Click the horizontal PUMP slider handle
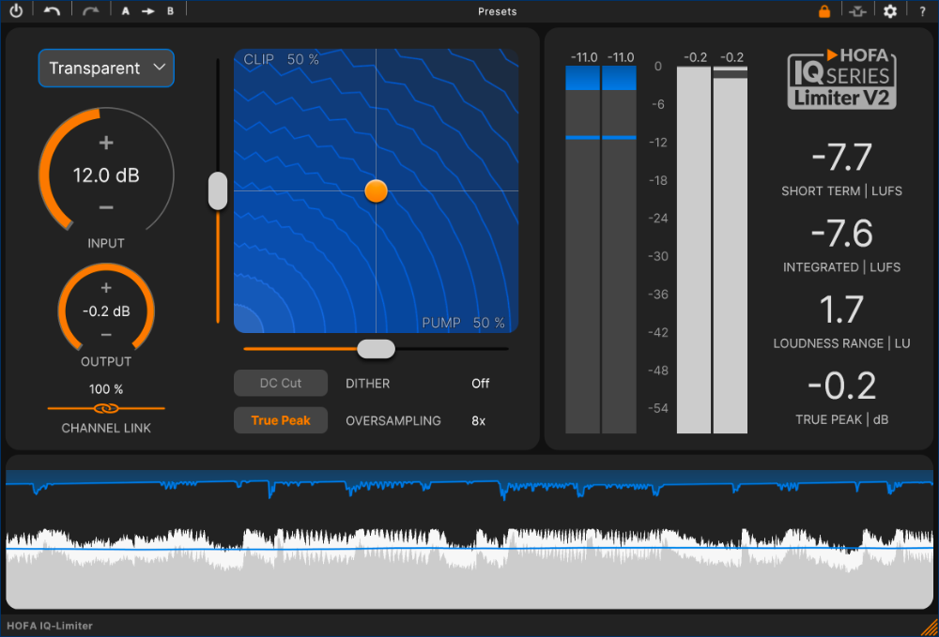 coord(377,349)
